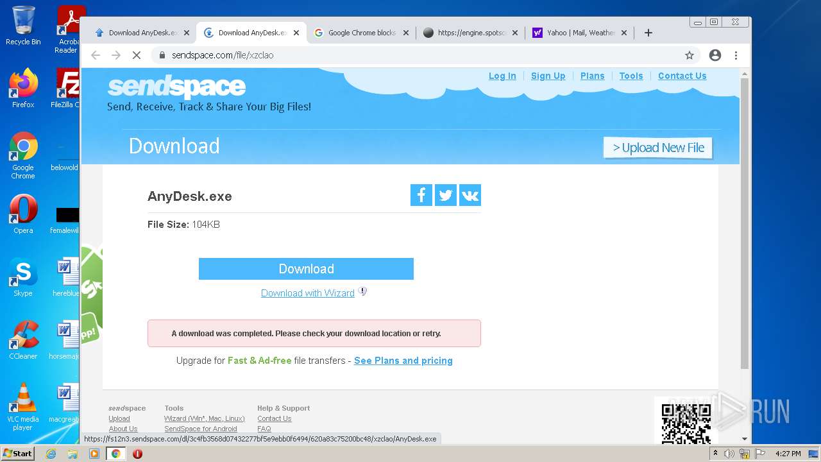Switch to the engine.spotsc tab
This screenshot has width=821, height=462.
pos(471,33)
